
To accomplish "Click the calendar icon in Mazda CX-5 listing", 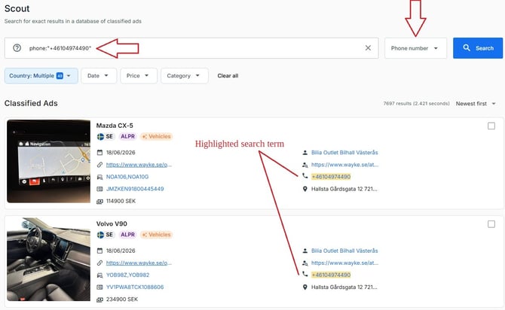I will coord(99,153).
